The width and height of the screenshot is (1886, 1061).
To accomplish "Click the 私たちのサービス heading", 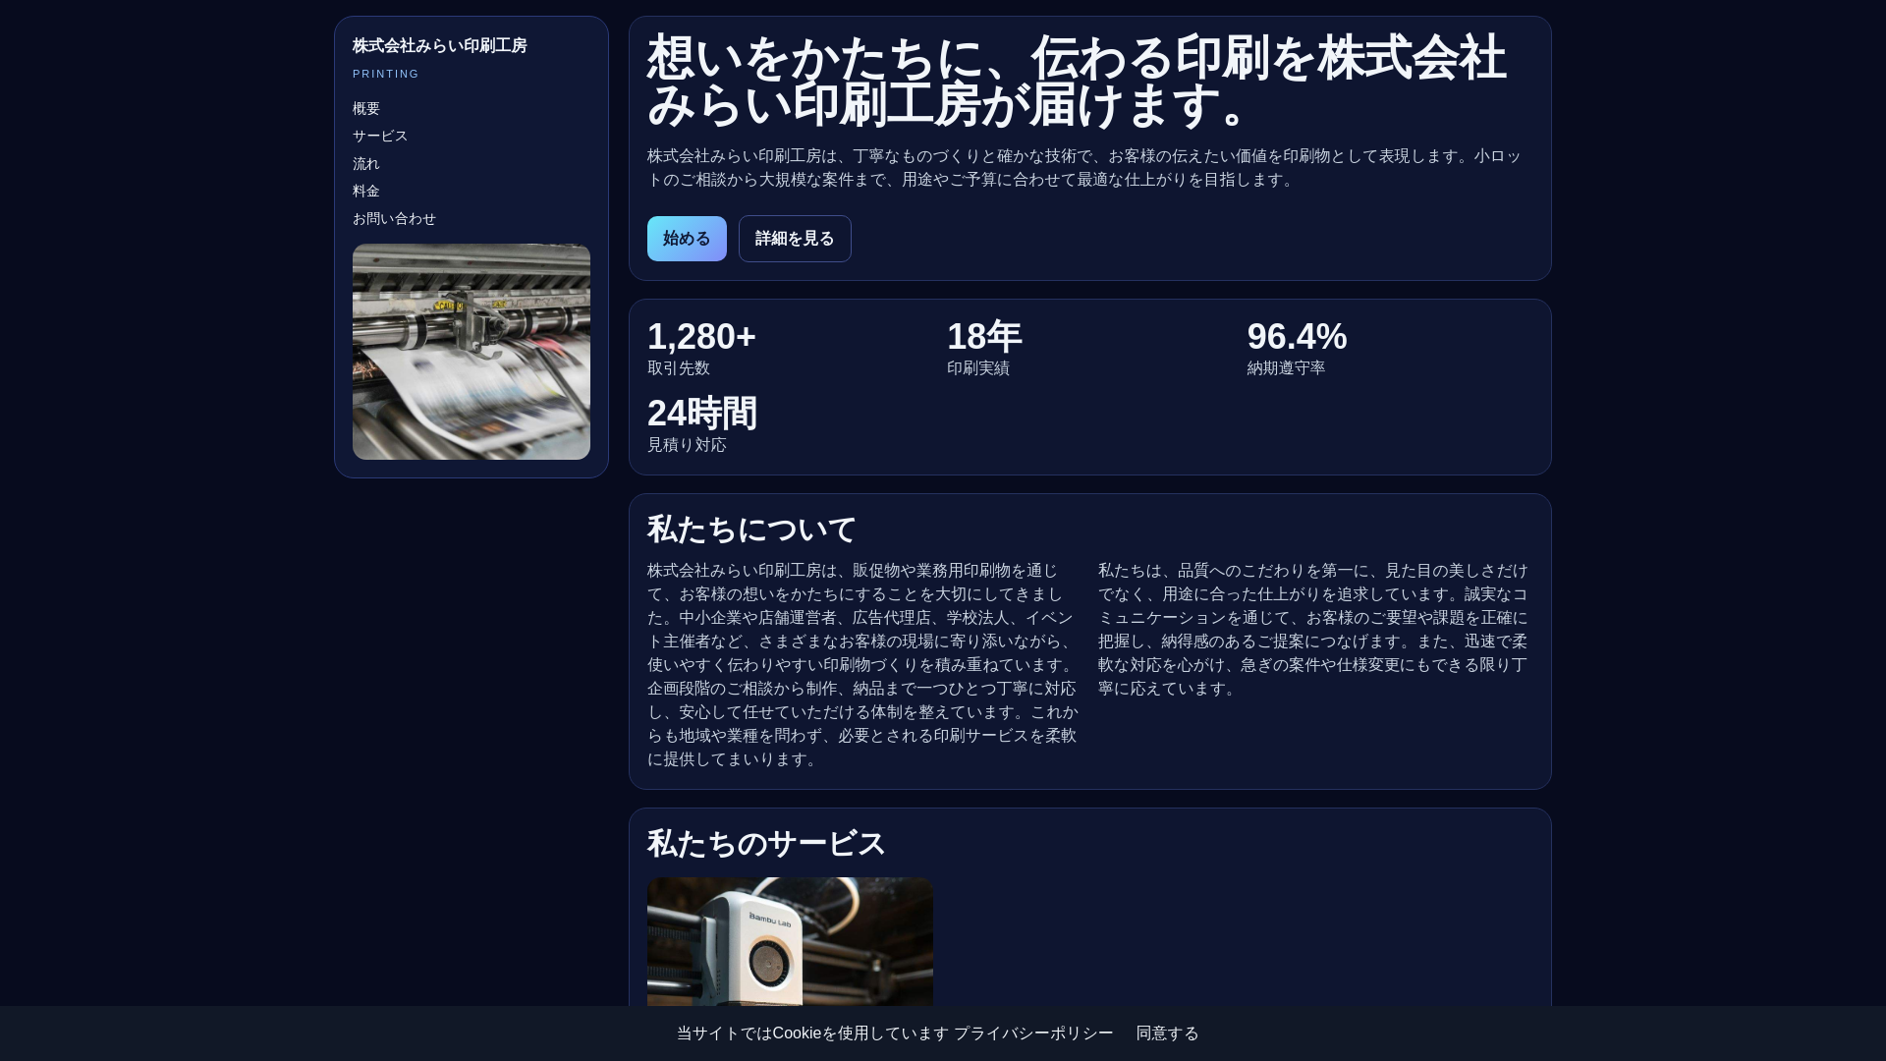I will tap(766, 844).
